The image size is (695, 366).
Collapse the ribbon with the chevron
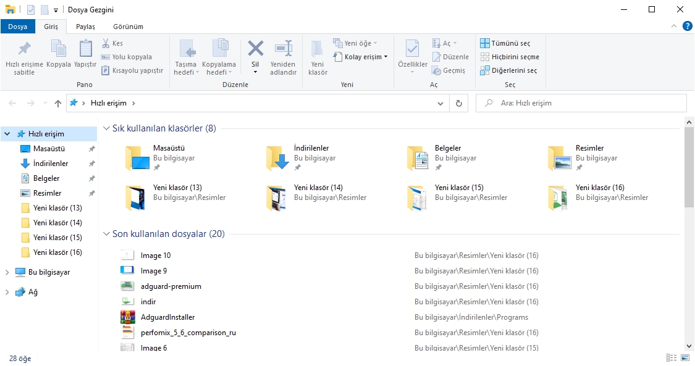point(674,26)
